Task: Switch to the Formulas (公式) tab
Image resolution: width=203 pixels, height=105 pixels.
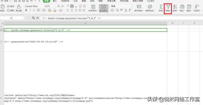Action: point(75,1)
